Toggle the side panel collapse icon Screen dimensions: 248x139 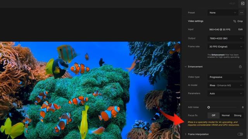pyautogui.click(x=243, y=3)
